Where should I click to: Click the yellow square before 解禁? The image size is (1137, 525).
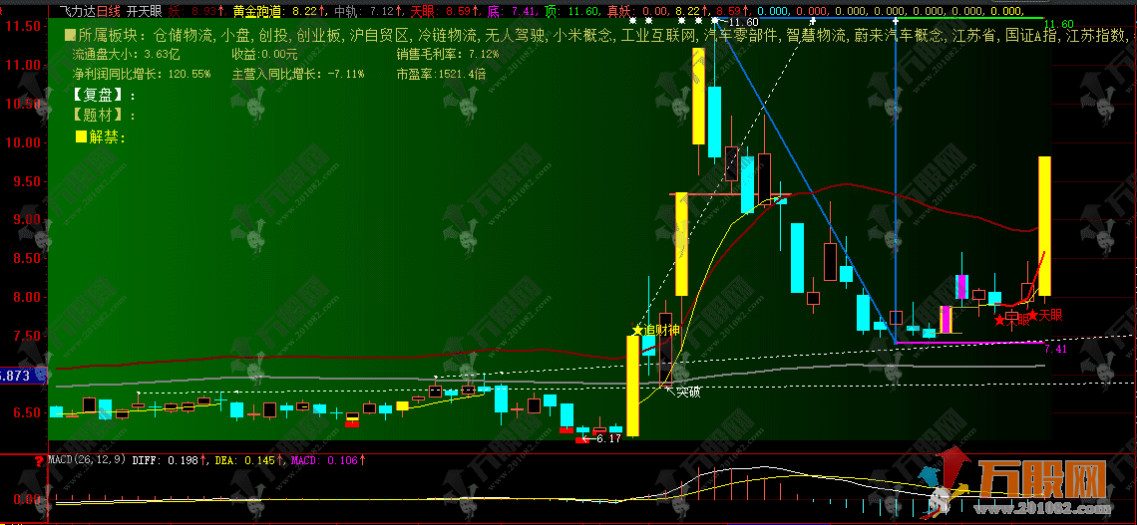pos(81,136)
